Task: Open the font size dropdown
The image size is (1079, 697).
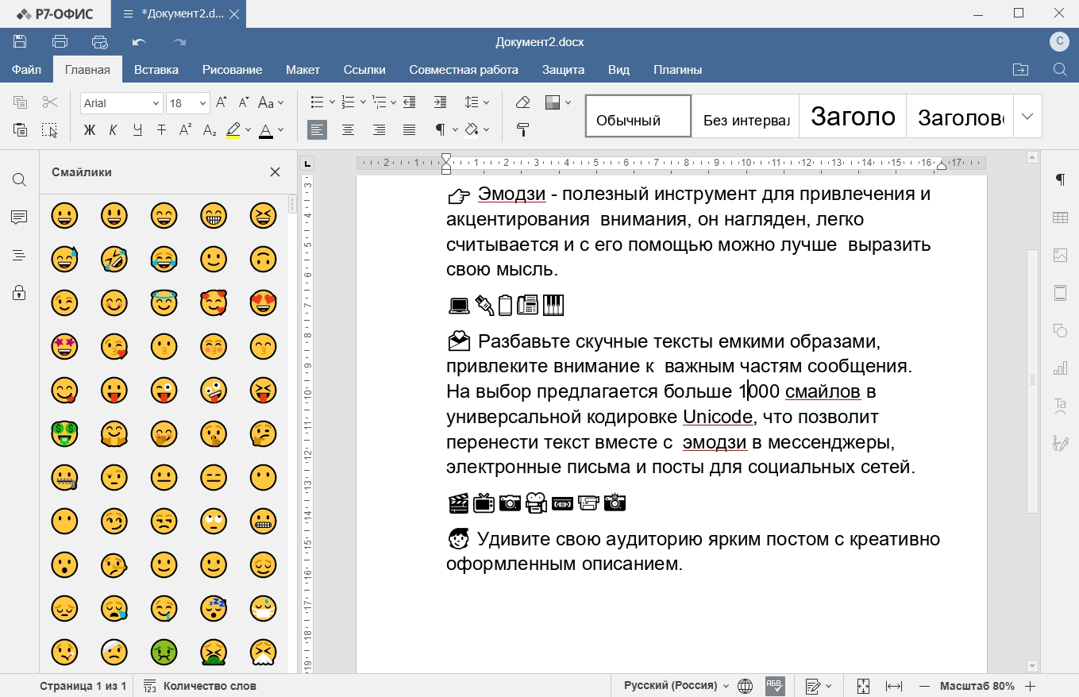Action: pyautogui.click(x=203, y=103)
